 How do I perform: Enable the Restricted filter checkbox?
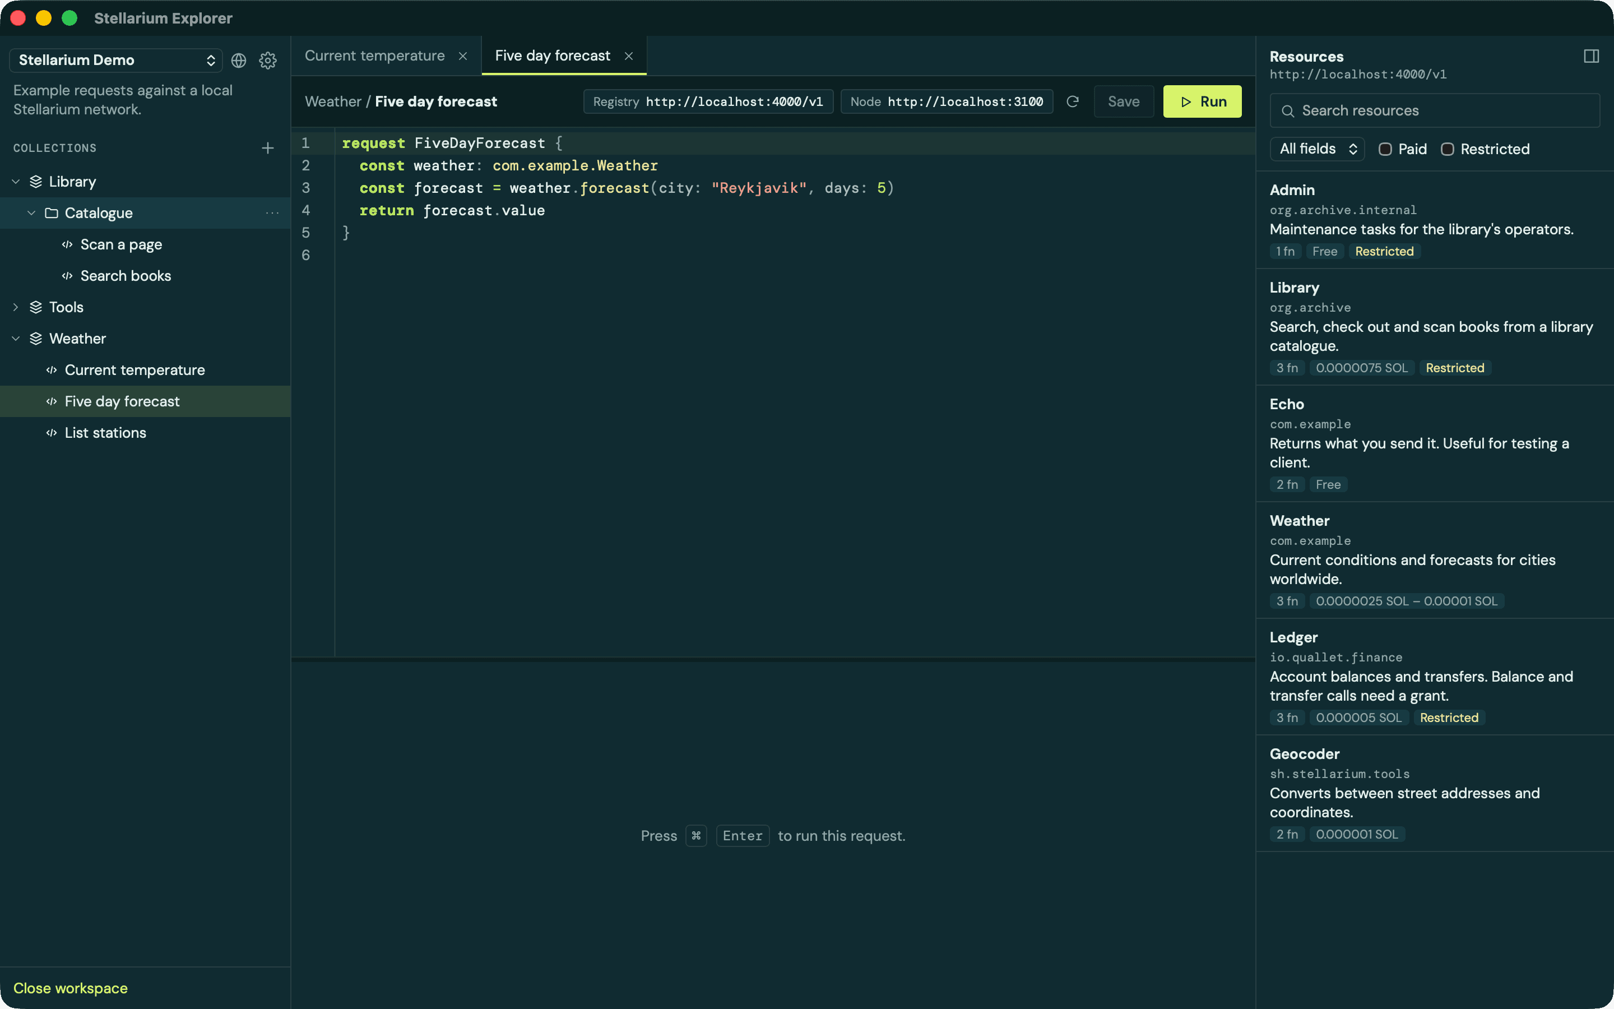[1447, 149]
